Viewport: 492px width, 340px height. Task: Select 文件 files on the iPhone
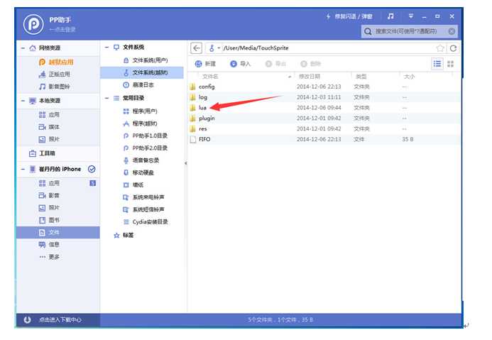point(58,232)
